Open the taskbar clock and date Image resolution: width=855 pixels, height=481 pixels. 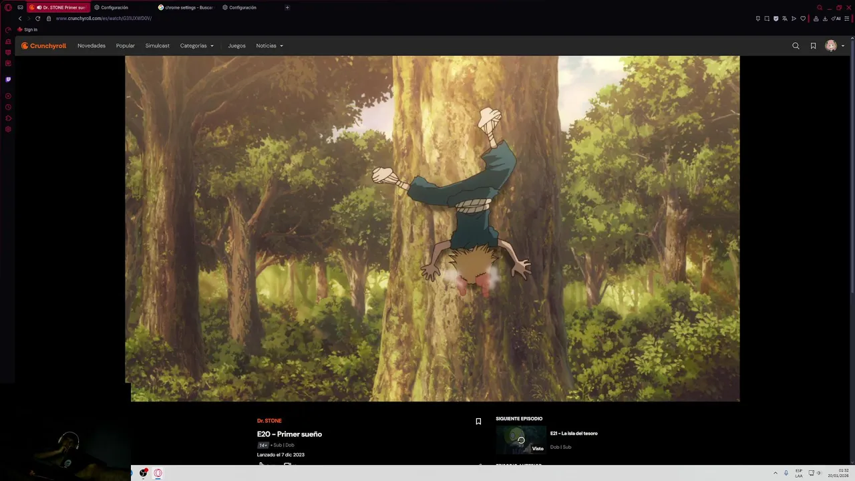pos(839,473)
